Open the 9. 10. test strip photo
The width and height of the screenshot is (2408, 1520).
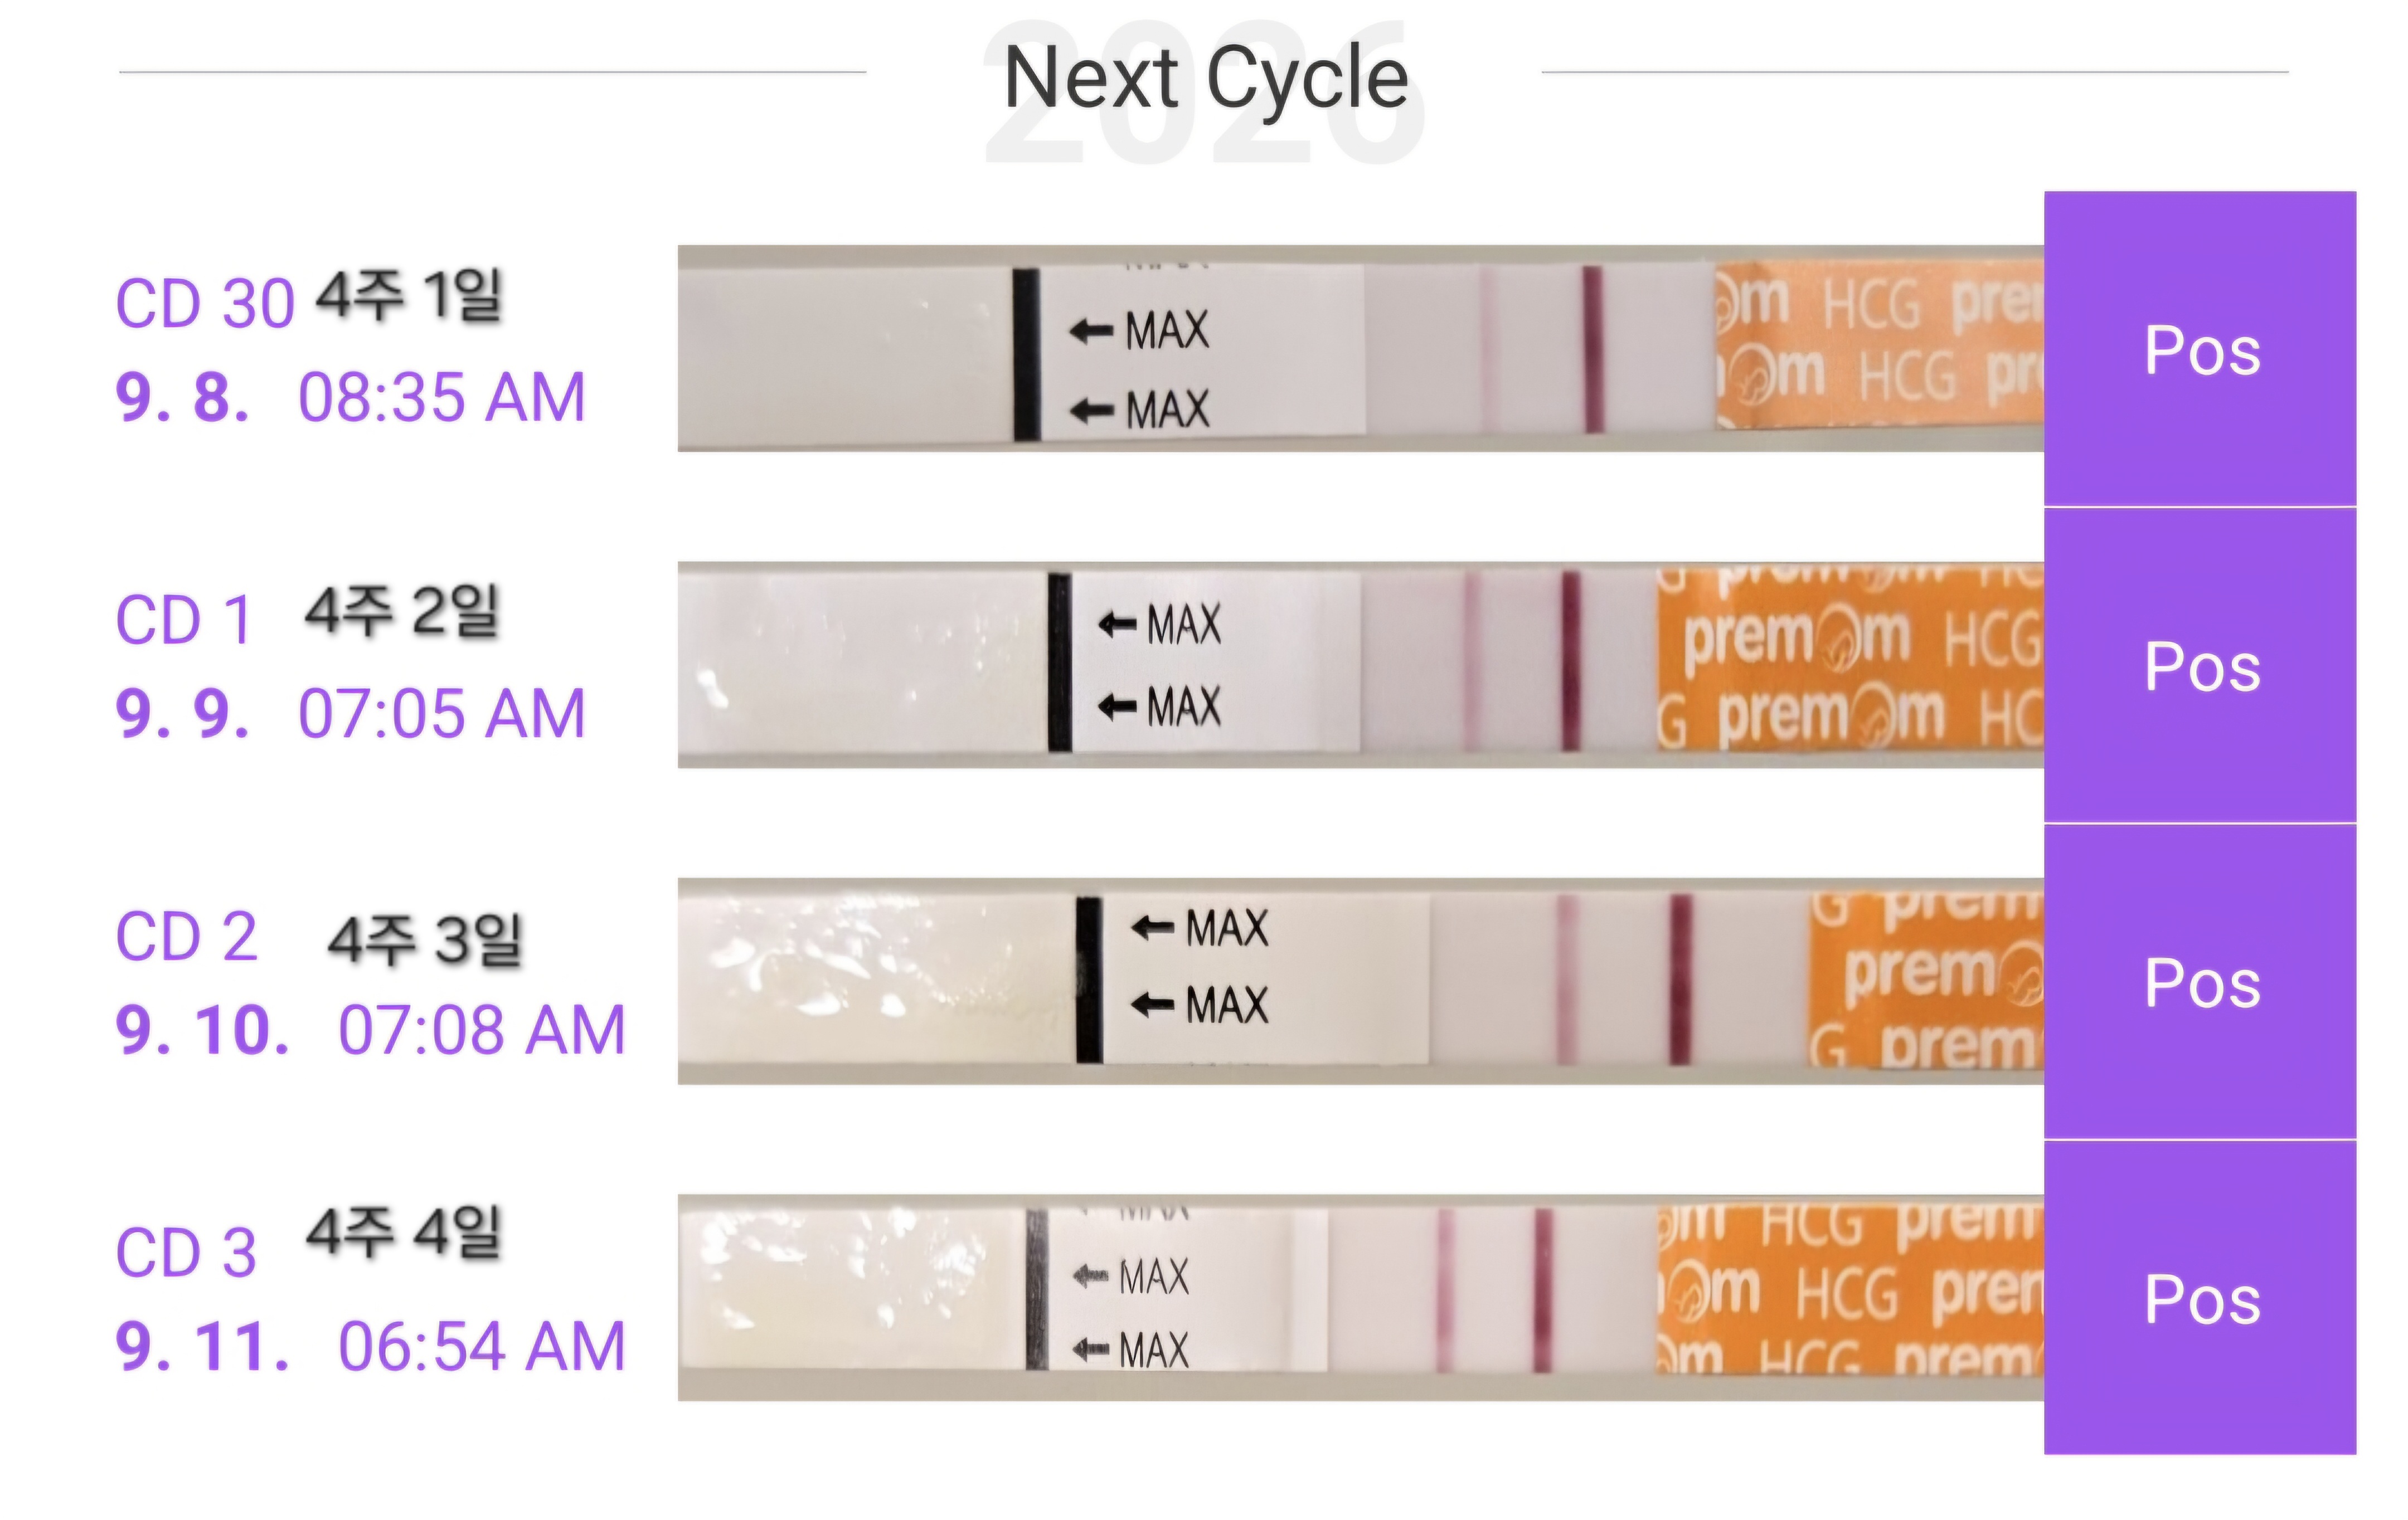coord(1360,981)
